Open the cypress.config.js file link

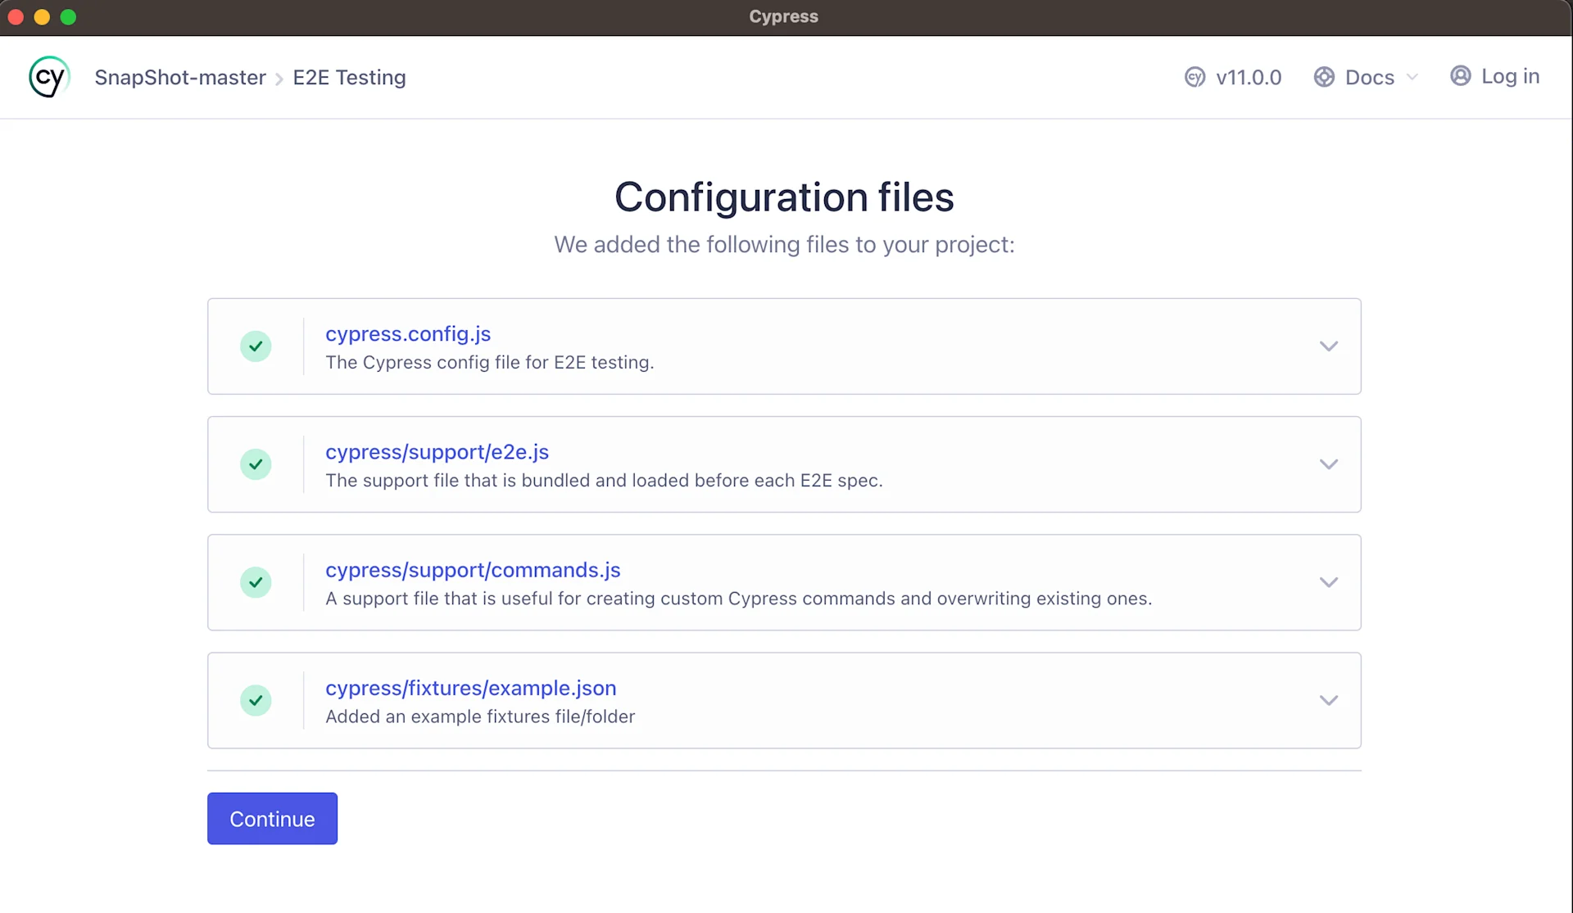(x=407, y=333)
